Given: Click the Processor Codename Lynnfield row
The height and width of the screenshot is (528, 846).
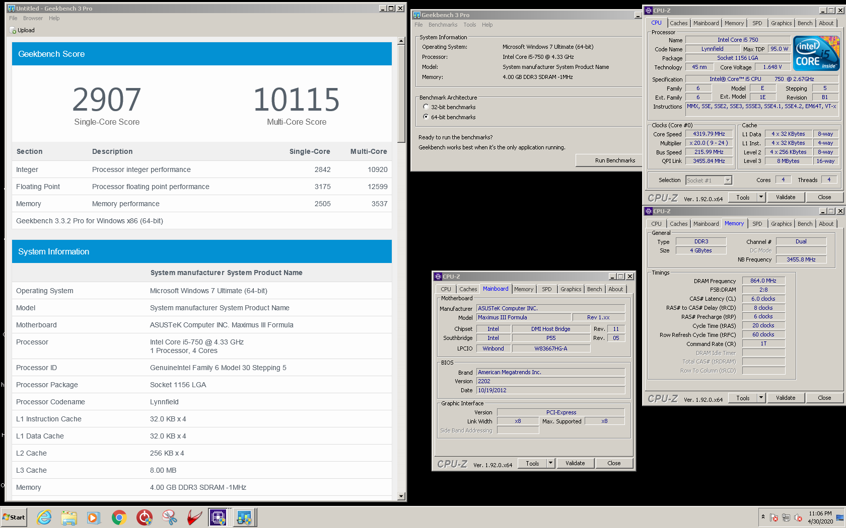Looking at the screenshot, I should click(202, 402).
